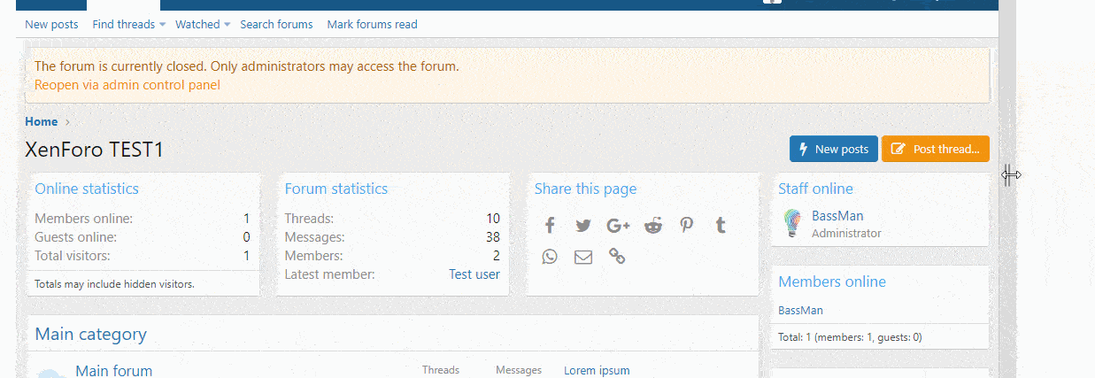The width and height of the screenshot is (1095, 378).
Task: Share page through WhatsApp icon
Action: coord(550,258)
